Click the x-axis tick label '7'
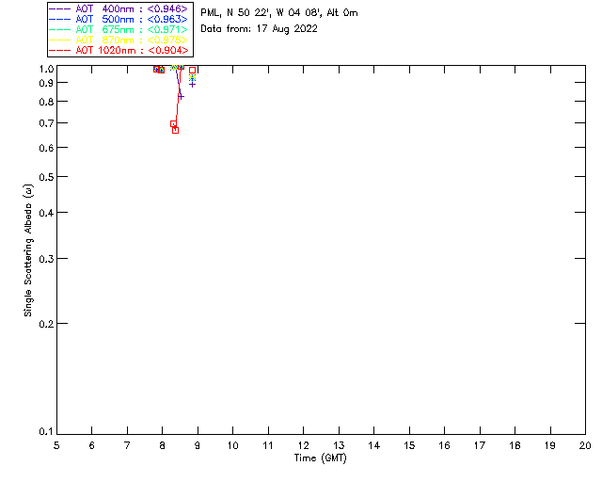The width and height of the screenshot is (602, 482). click(127, 445)
